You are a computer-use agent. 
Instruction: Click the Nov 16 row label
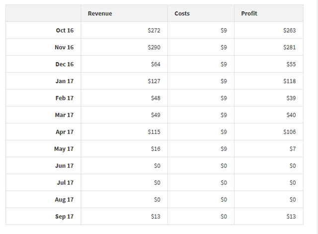tap(64, 47)
